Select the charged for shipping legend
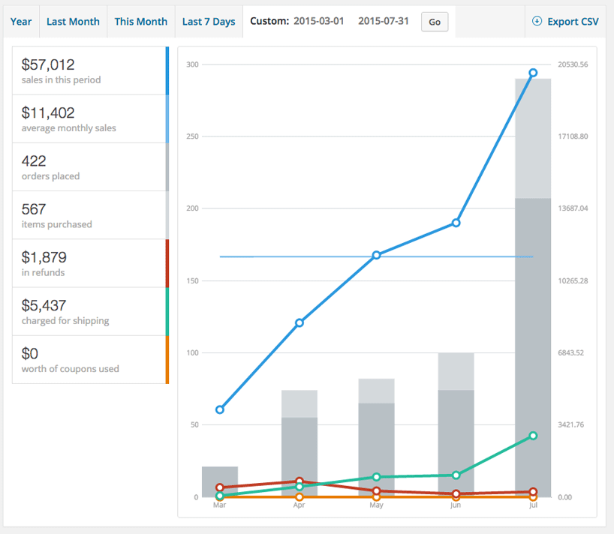Screen dimensions: 614x534 (x=91, y=311)
